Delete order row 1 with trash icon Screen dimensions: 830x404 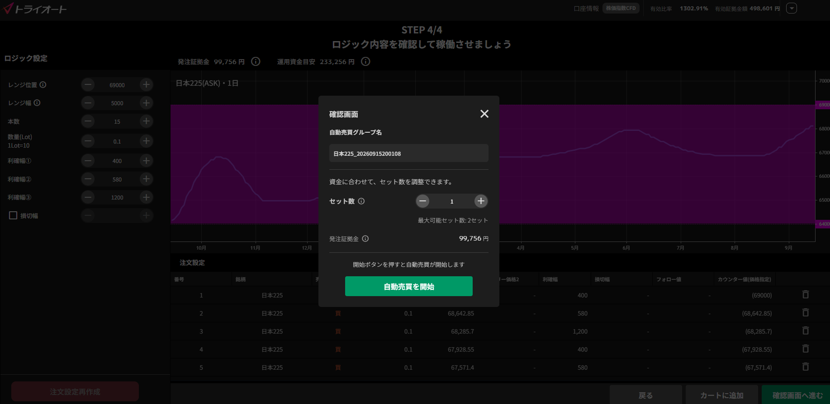pos(806,295)
